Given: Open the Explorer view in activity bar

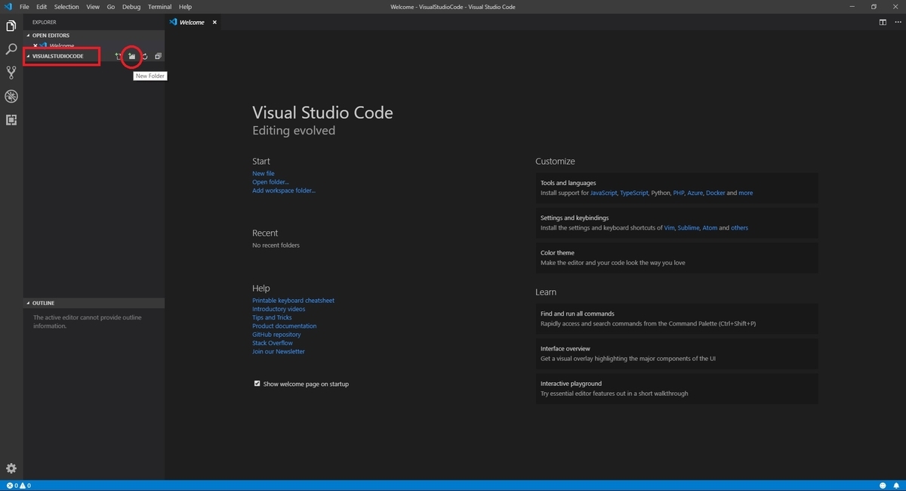Looking at the screenshot, I should pyautogui.click(x=11, y=26).
